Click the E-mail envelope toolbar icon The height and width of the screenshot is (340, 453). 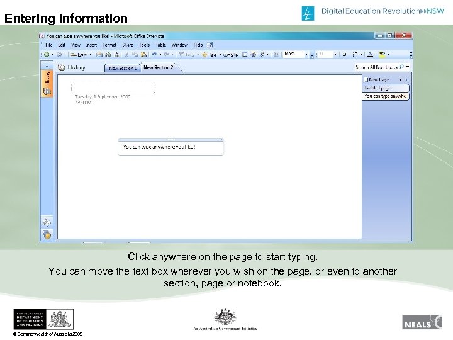(99, 54)
